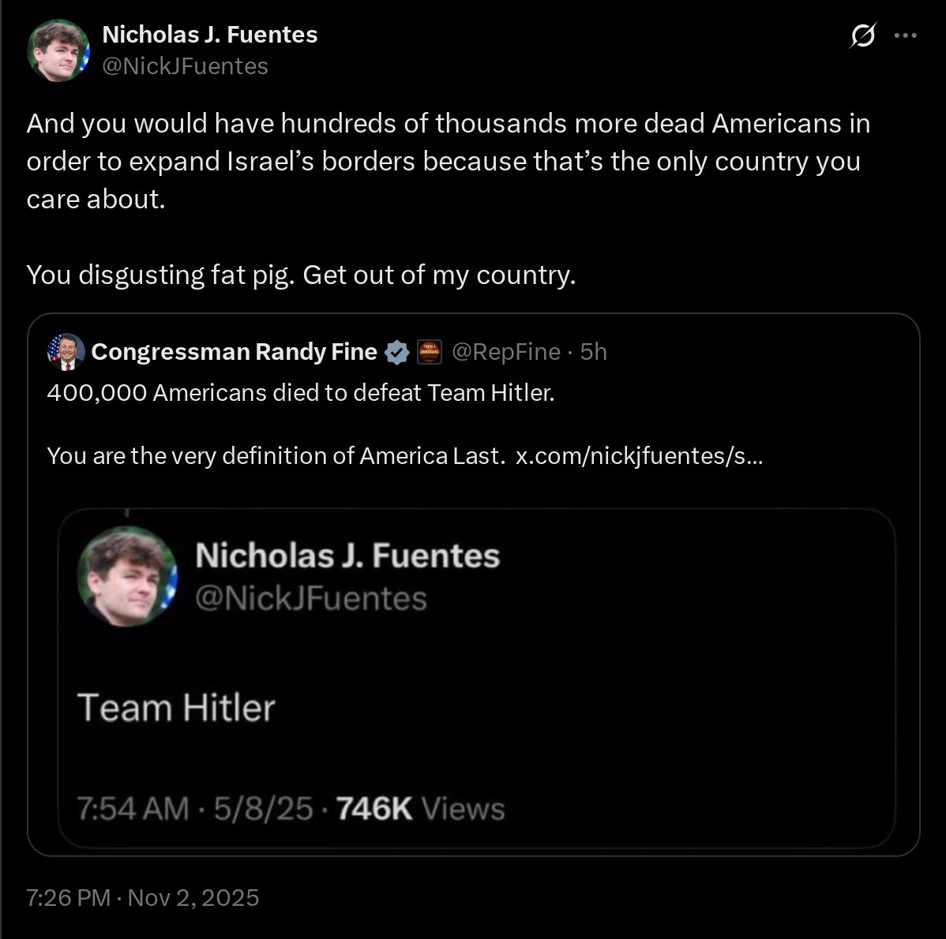
Task: Click the blue verified badge
Action: [x=396, y=352]
